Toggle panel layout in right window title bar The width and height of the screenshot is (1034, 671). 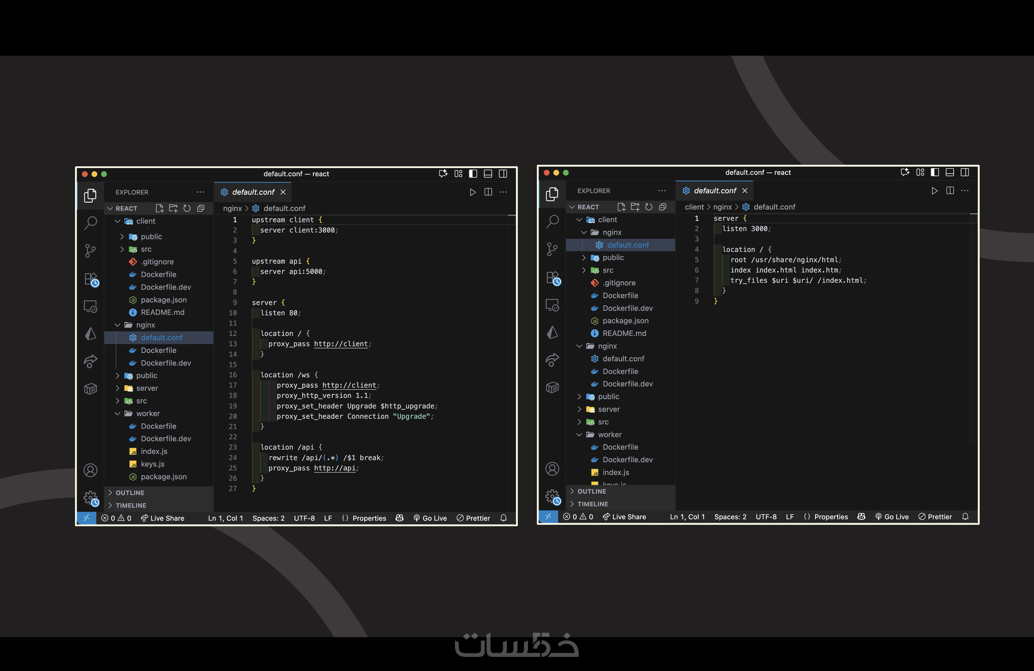(x=950, y=172)
